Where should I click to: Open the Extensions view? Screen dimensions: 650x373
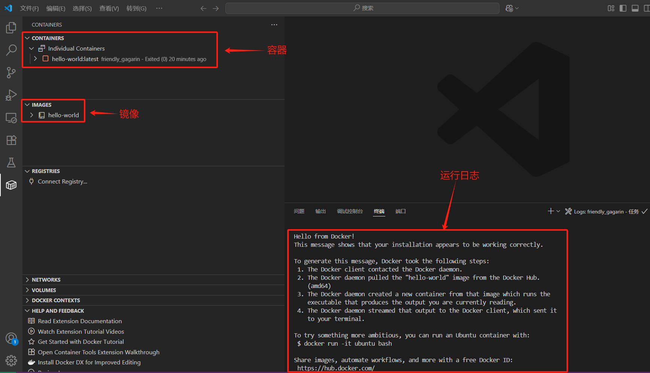coord(11,140)
